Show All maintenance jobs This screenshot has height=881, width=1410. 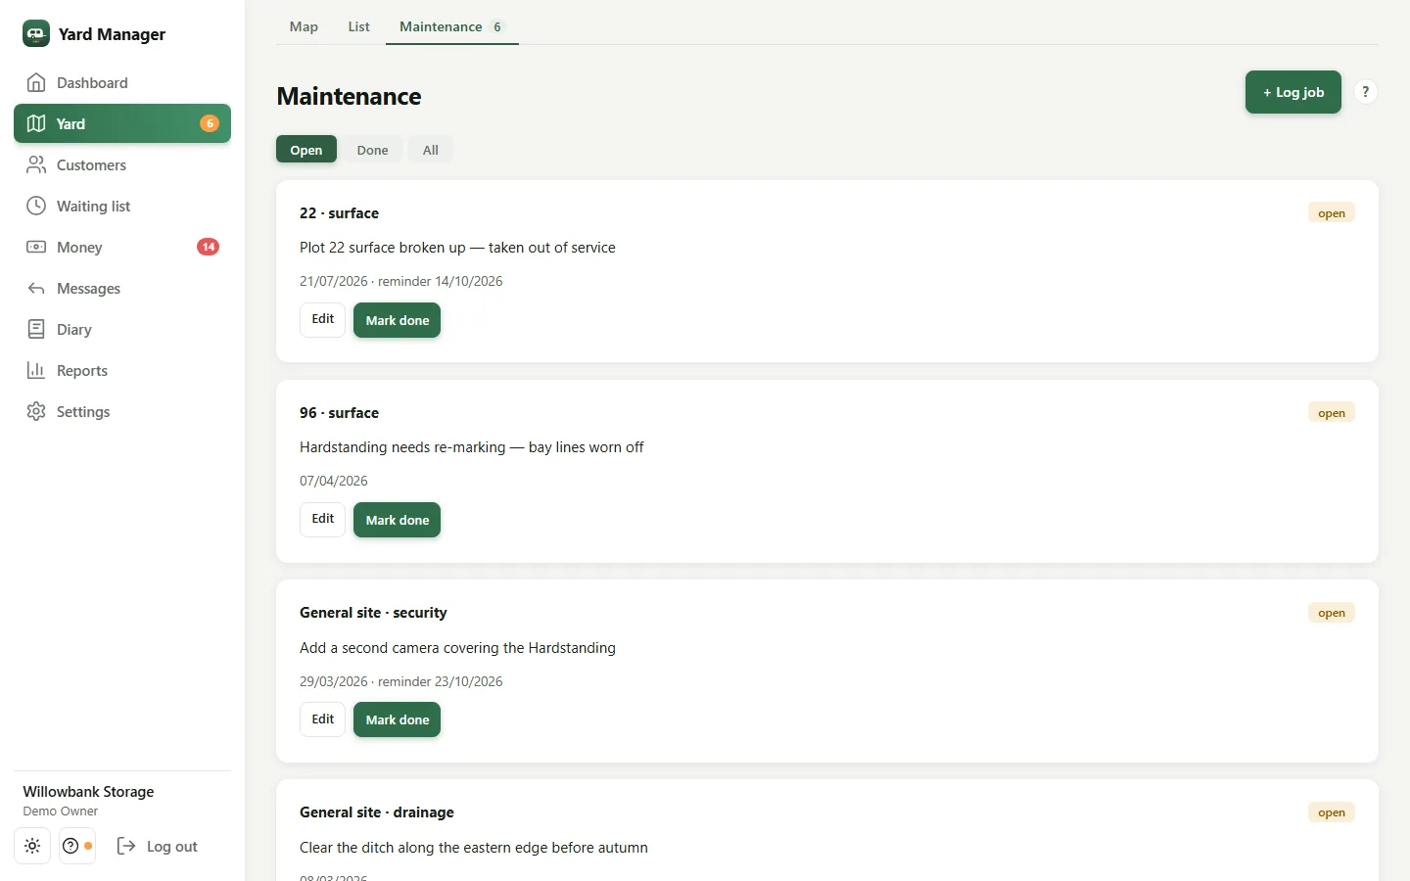click(x=431, y=150)
